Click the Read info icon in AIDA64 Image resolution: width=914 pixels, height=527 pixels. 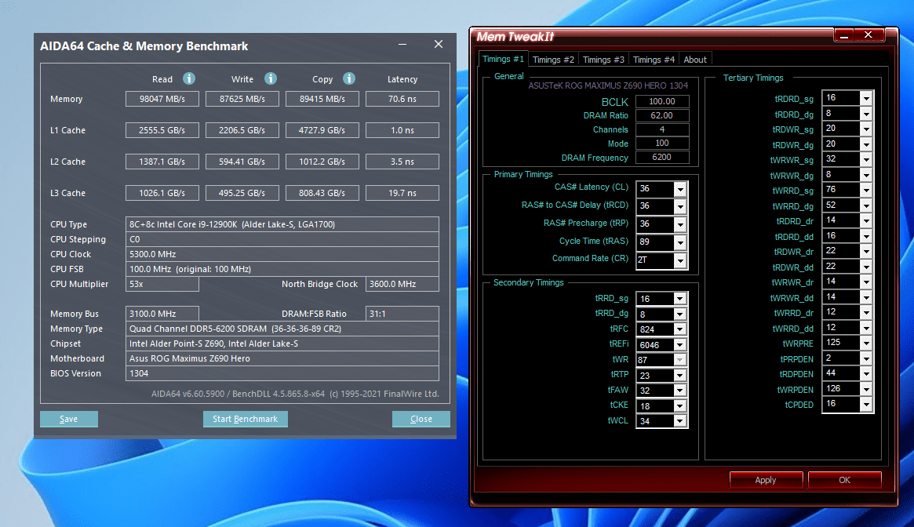(189, 78)
